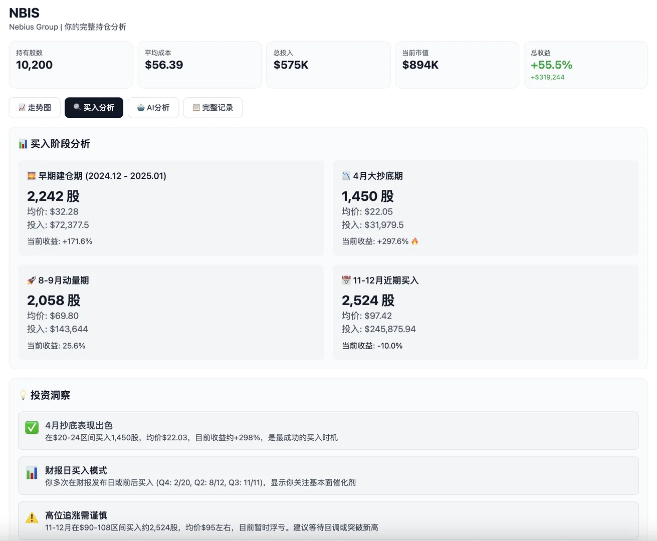The width and height of the screenshot is (657, 541).
Task: Click the 平均成本 value $56.39
Action: (164, 65)
